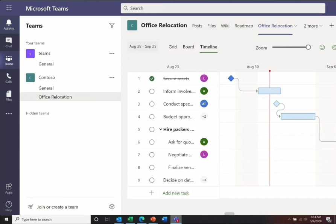336x224 pixels.
Task: Mark Ask for quotes task complete
Action: click(x=152, y=142)
